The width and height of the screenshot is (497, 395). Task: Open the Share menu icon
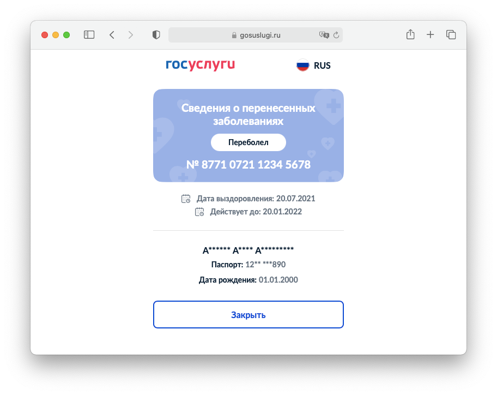[x=410, y=34]
